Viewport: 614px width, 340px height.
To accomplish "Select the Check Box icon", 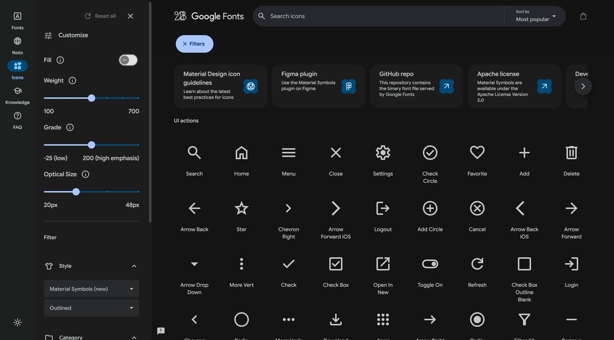I will pos(336,264).
